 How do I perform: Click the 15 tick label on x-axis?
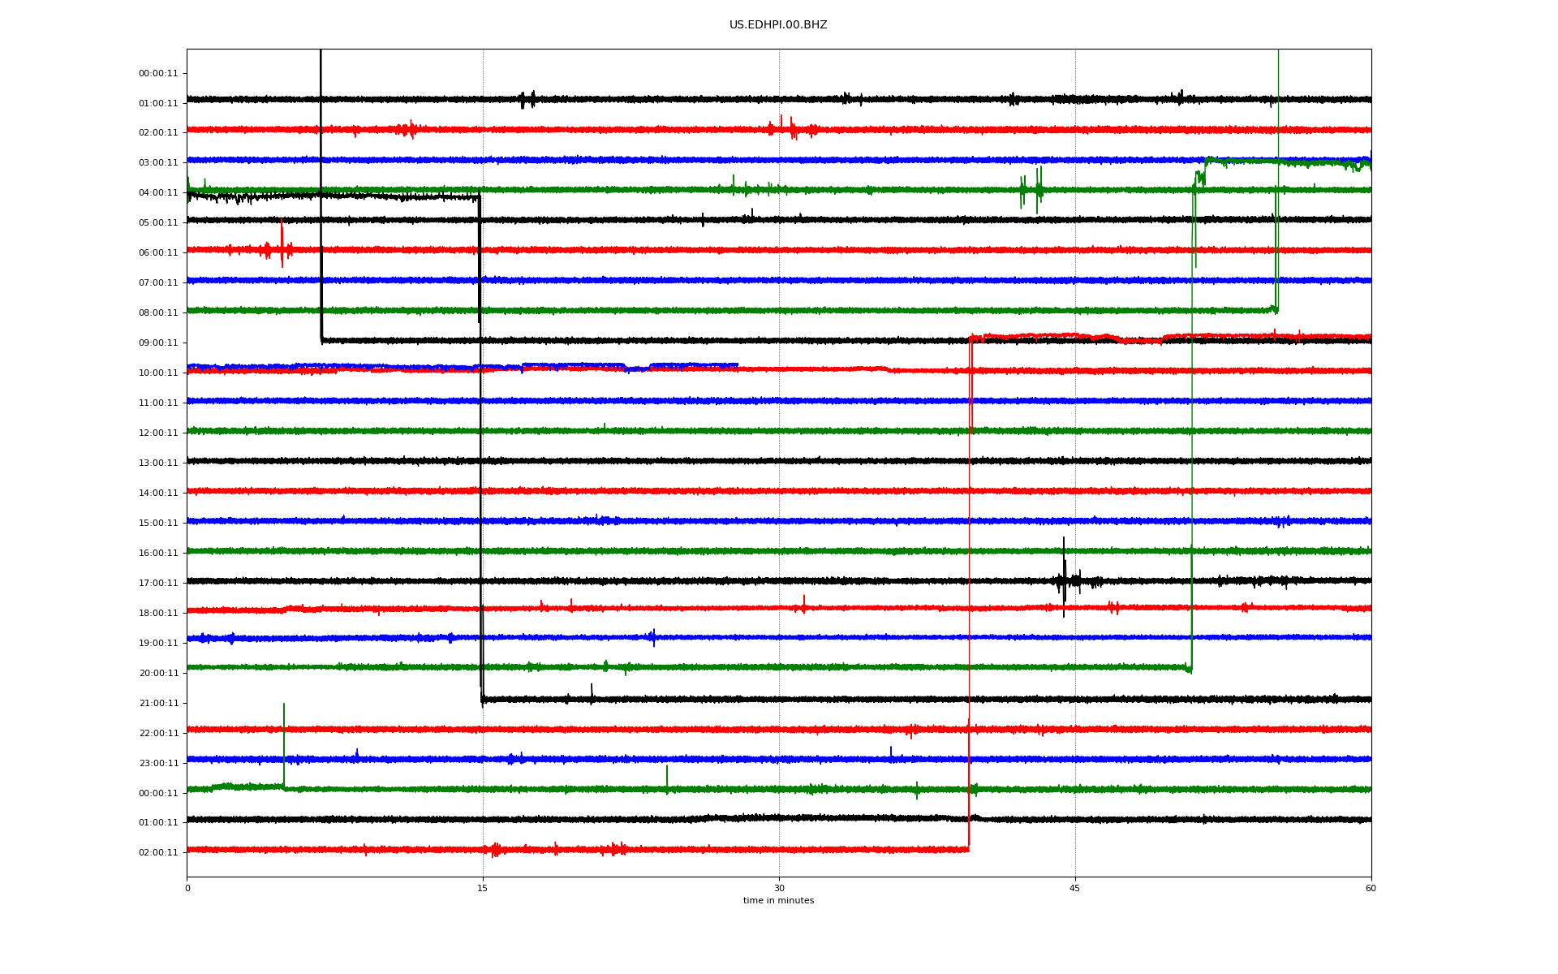click(483, 888)
